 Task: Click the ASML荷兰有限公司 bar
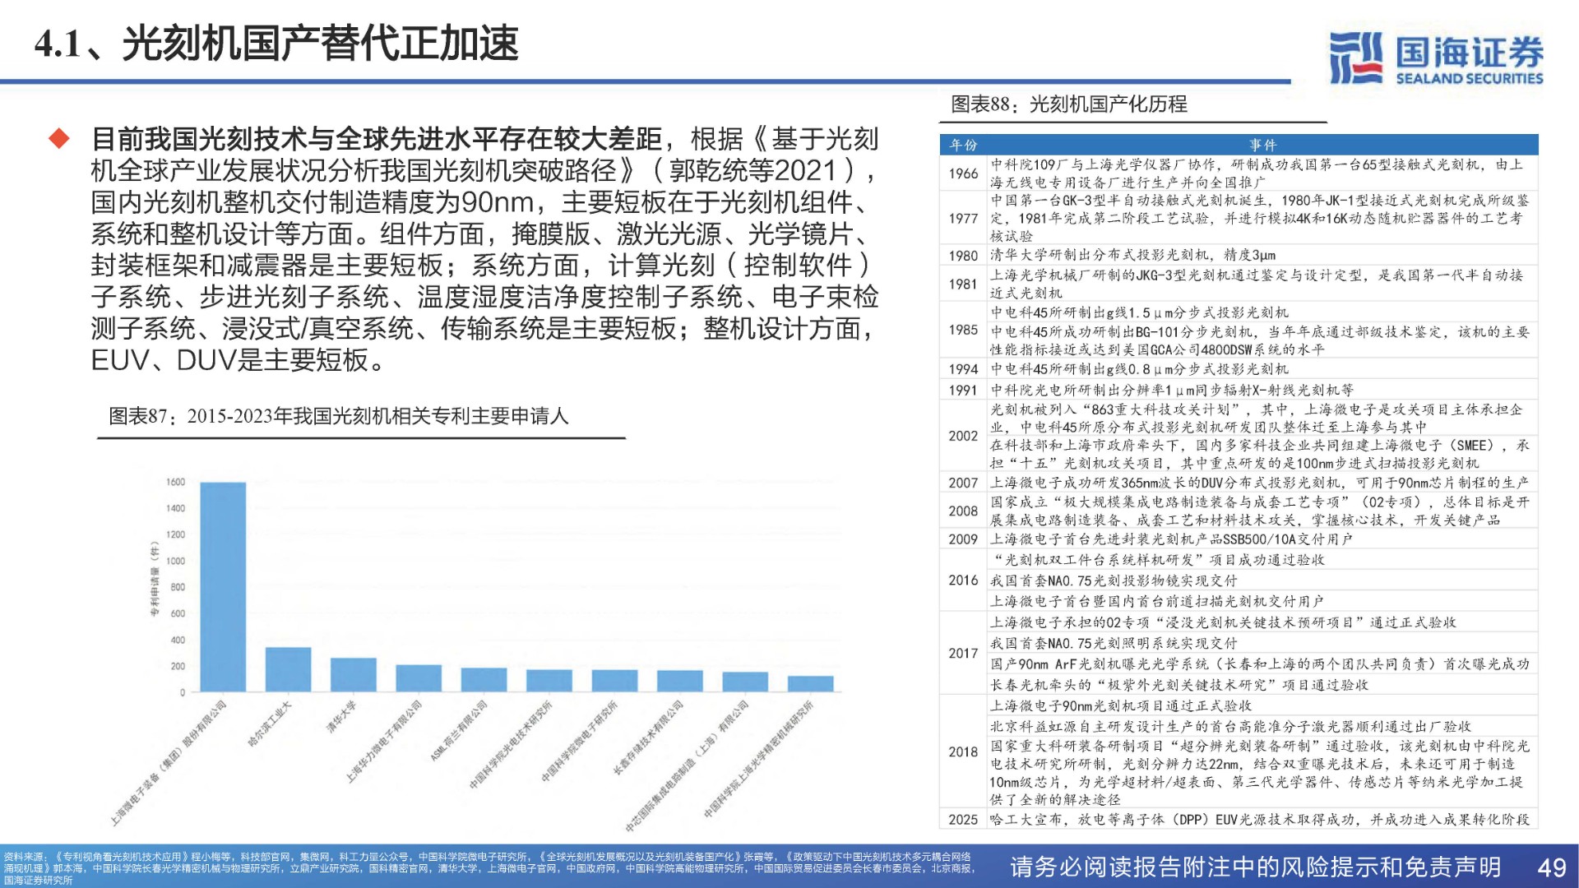pyautogui.click(x=484, y=678)
